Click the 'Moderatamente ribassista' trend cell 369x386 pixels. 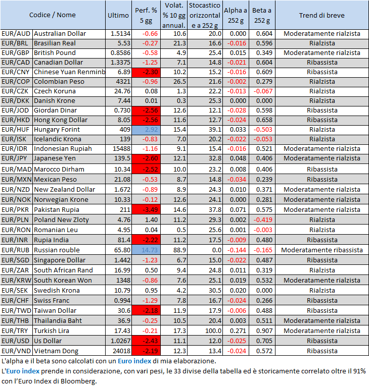coord(322,250)
